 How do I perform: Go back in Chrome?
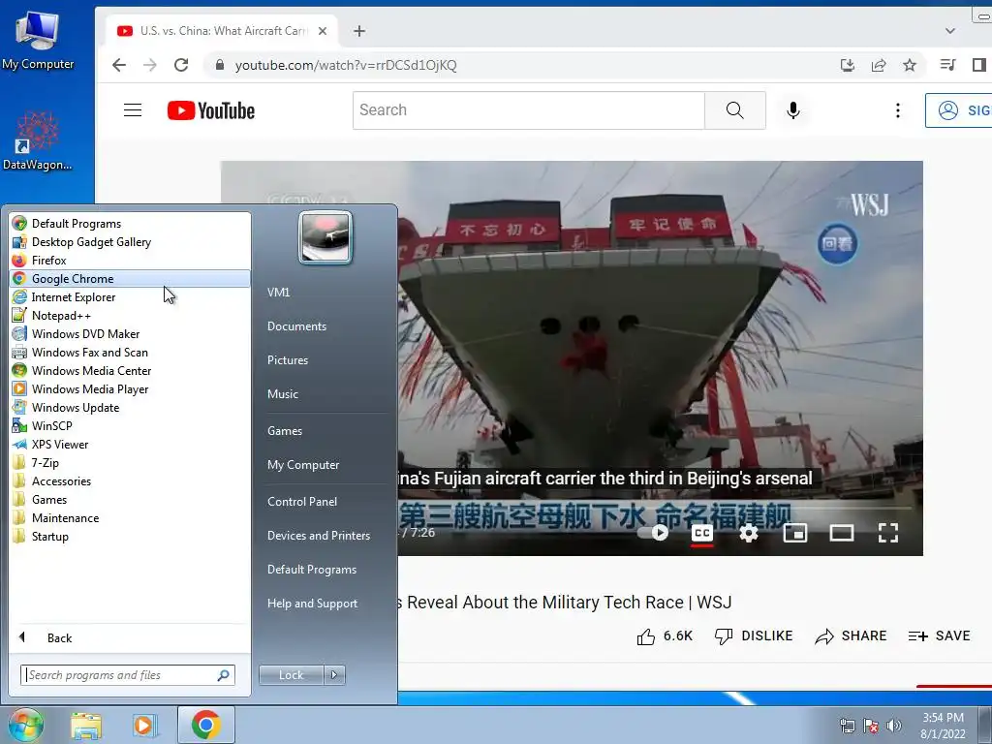pyautogui.click(x=119, y=65)
